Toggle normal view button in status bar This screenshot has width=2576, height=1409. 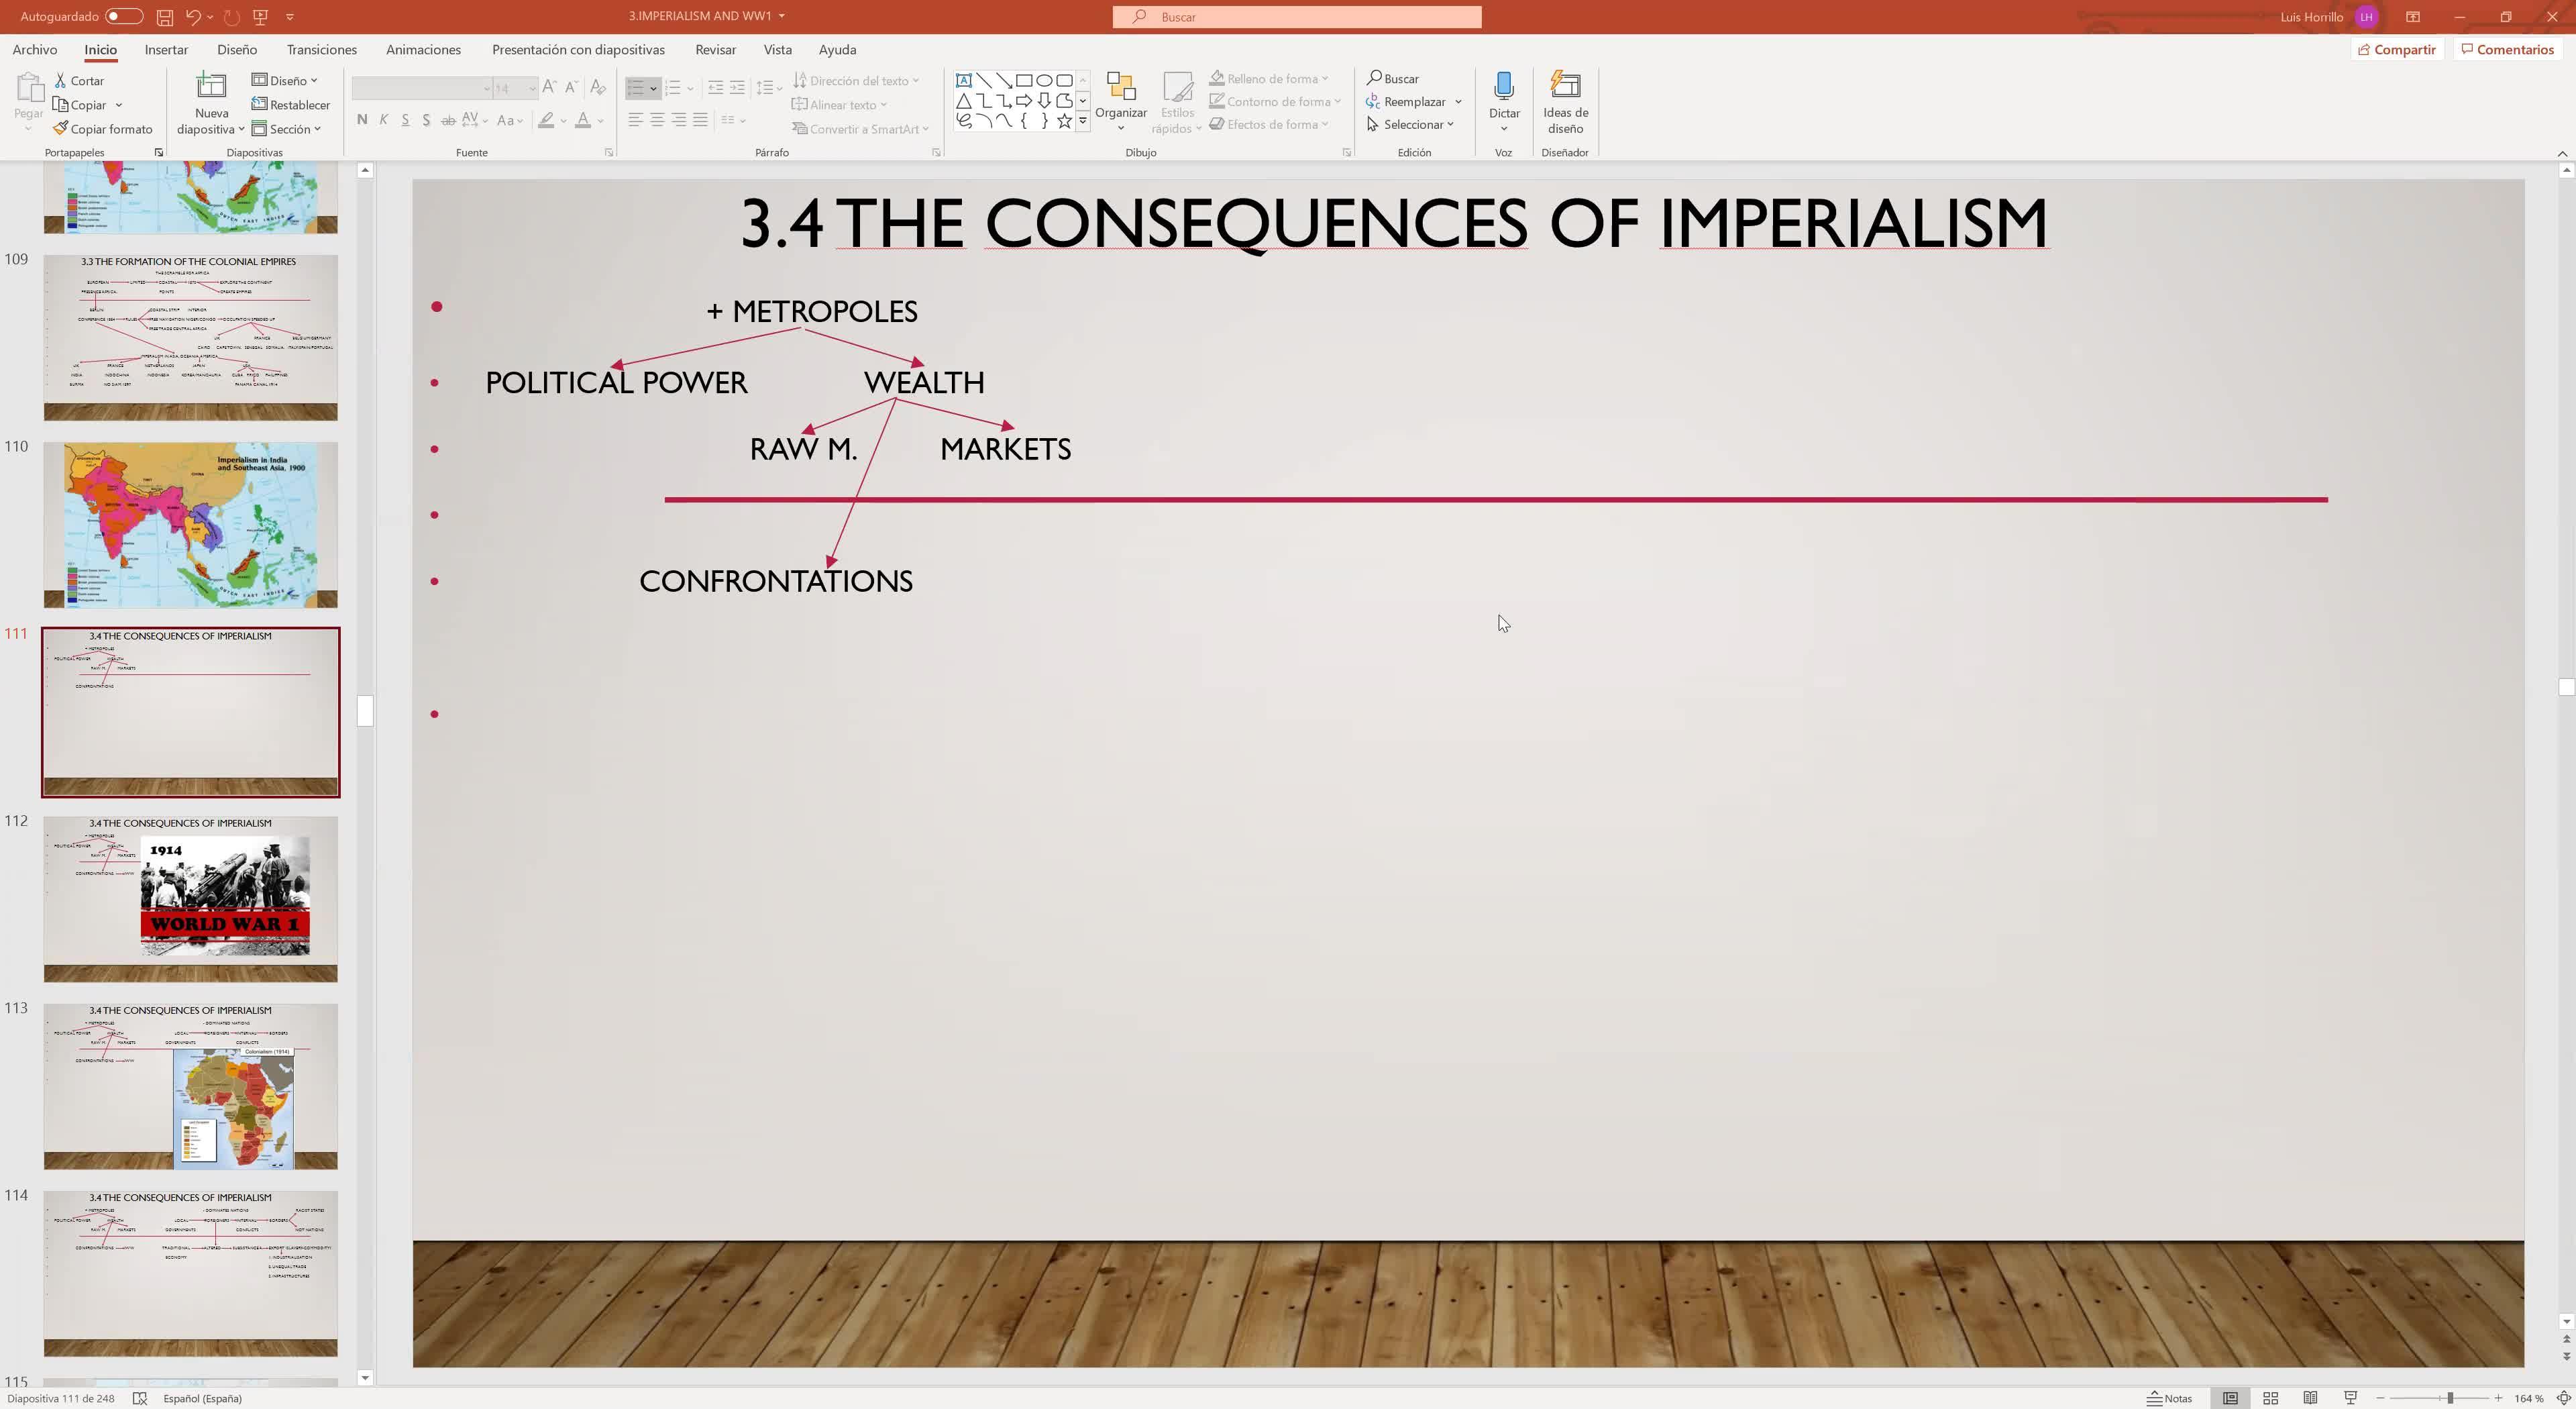click(x=2230, y=1398)
